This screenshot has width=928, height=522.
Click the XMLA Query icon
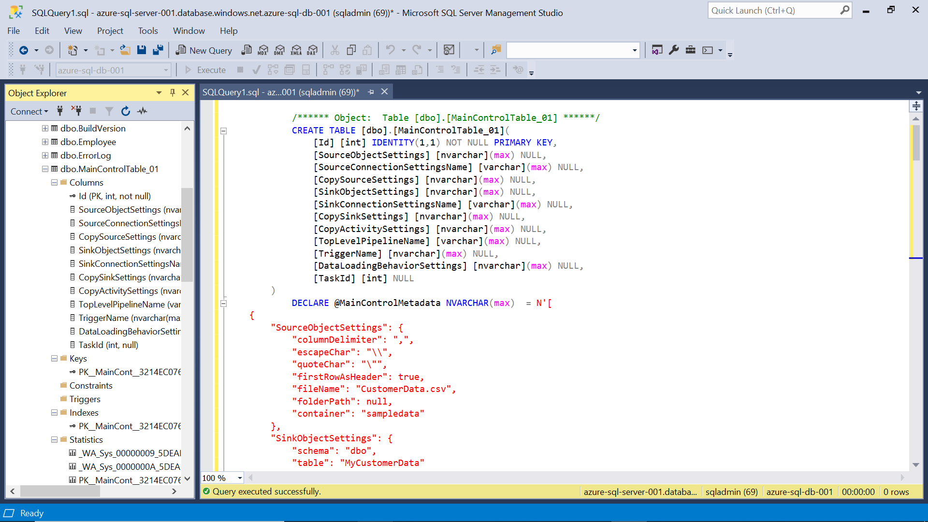[x=296, y=50]
